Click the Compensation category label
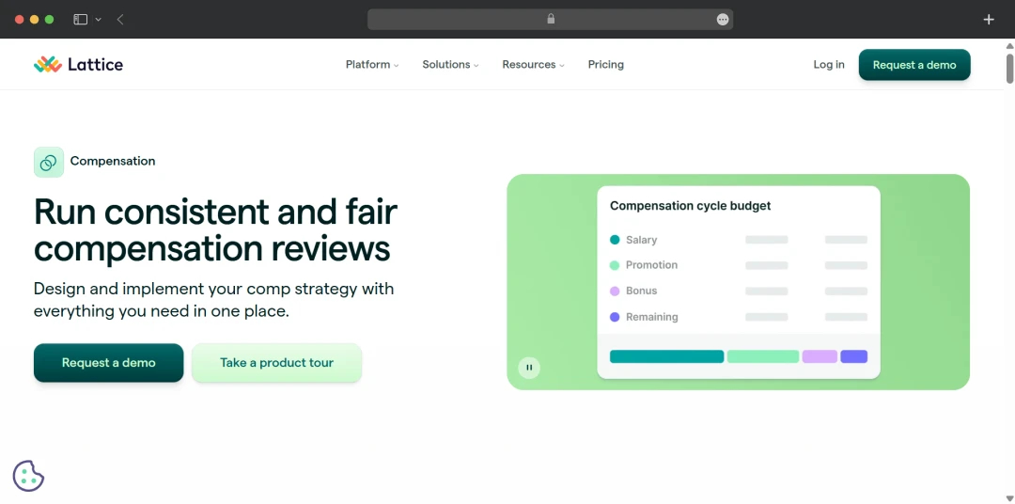This screenshot has width=1015, height=504. click(113, 162)
